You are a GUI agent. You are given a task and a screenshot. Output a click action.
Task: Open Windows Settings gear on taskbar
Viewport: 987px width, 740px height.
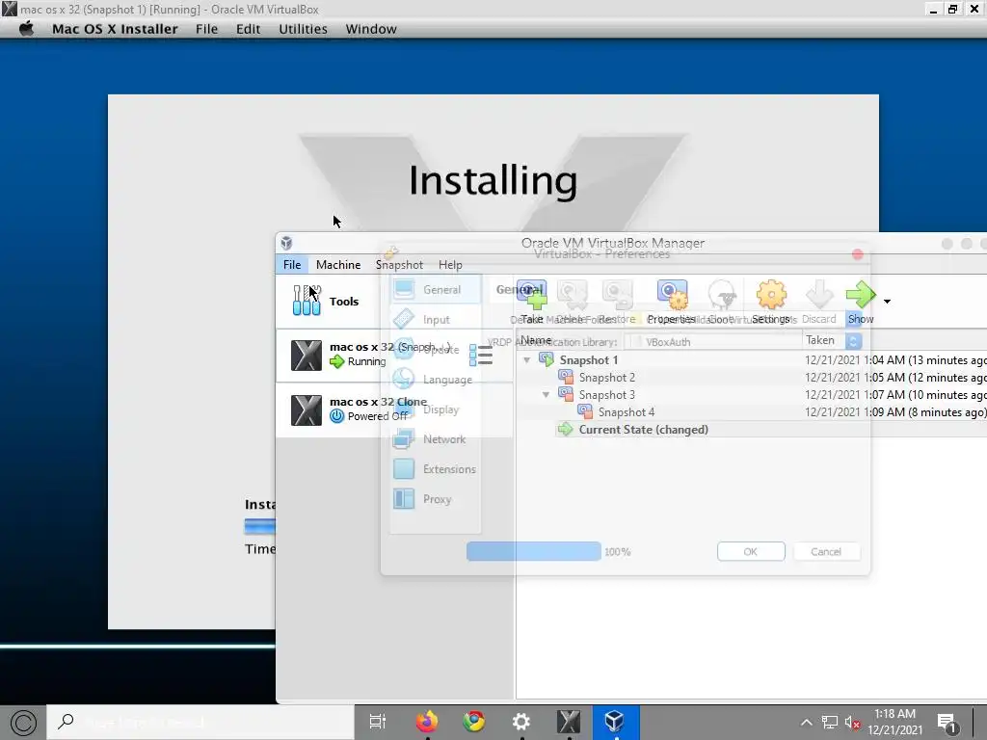point(521,722)
